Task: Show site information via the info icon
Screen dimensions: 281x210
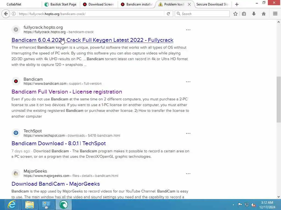Action: (14, 14)
